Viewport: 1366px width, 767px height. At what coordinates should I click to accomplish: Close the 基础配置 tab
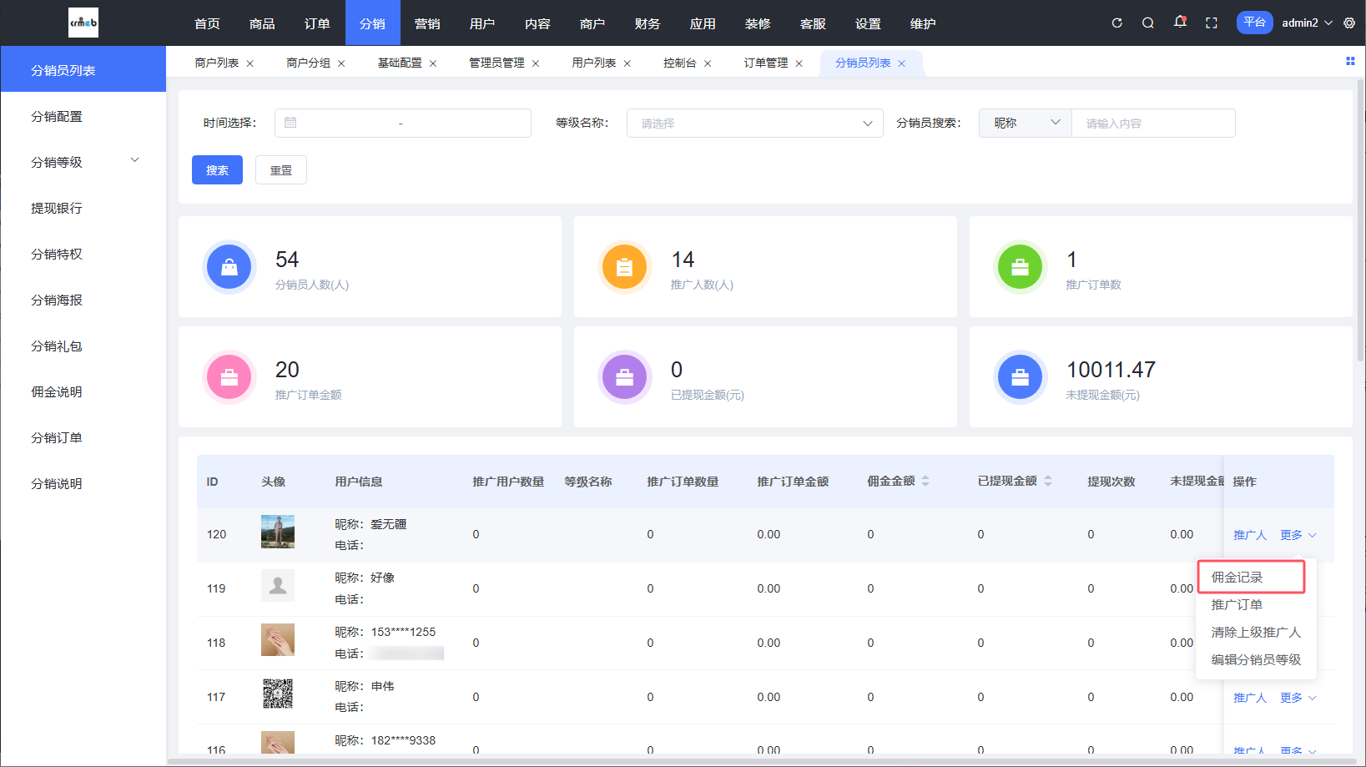[433, 63]
